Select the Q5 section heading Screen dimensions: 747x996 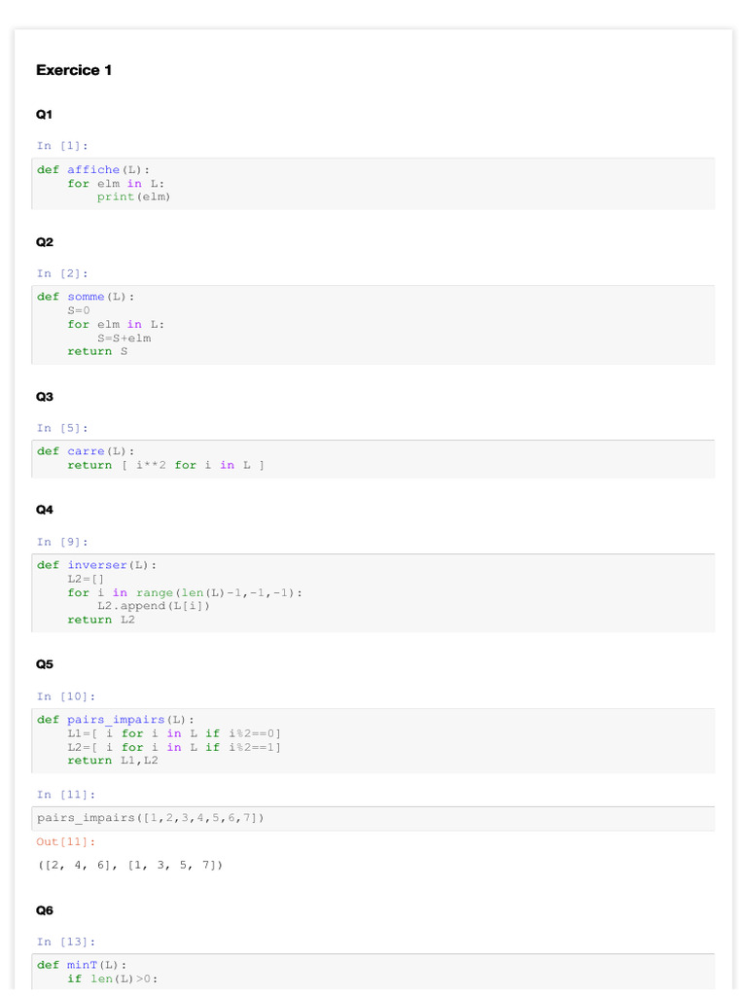[45, 664]
